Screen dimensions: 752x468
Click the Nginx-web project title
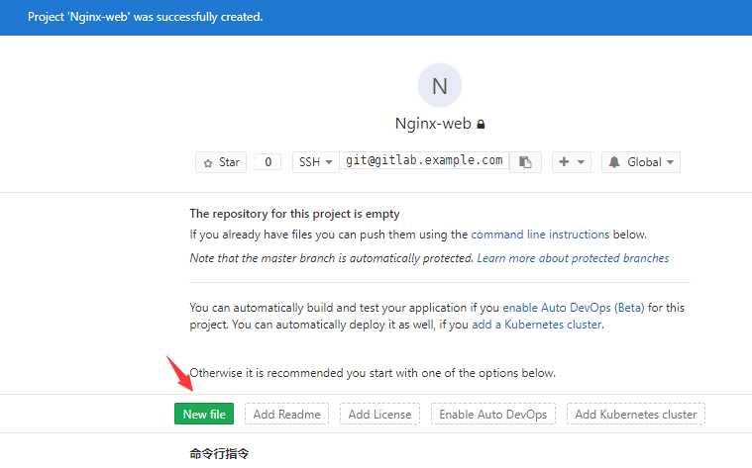[x=433, y=124]
